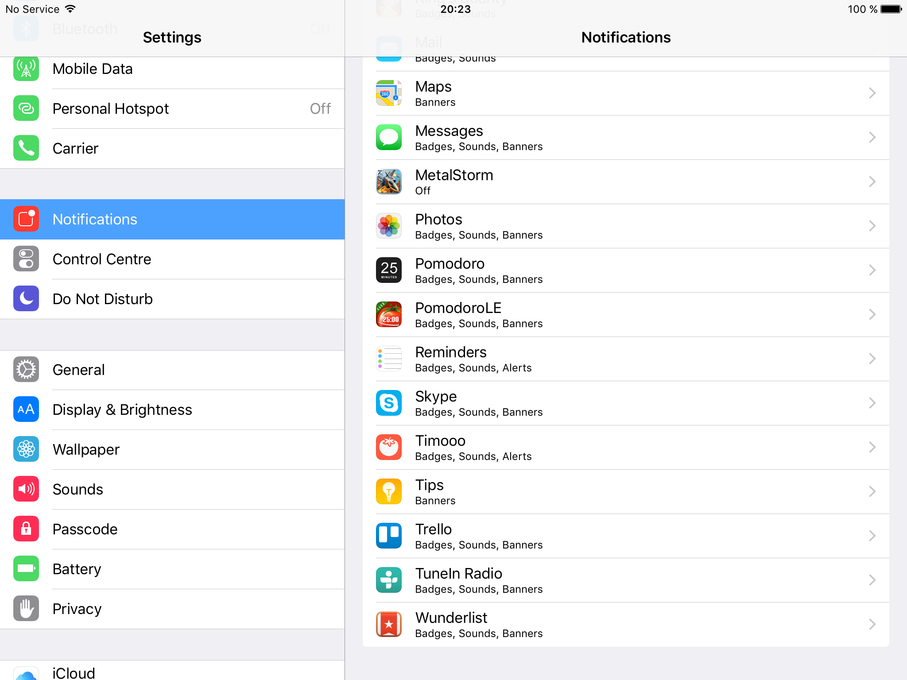Image resolution: width=907 pixels, height=680 pixels.
Task: Tap the PomodoroLE tomato icon
Action: click(x=389, y=314)
